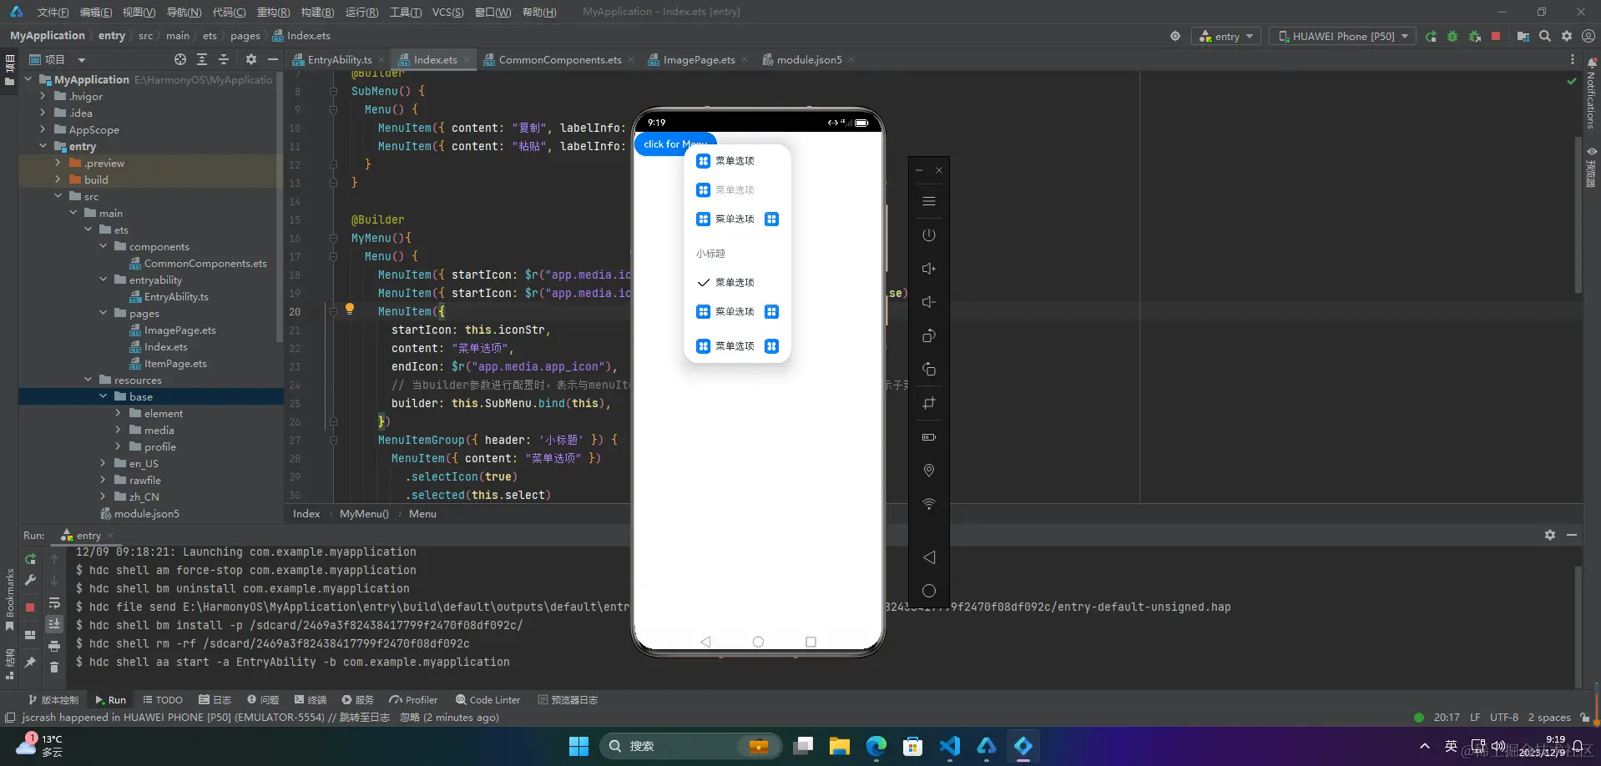Screen dimensions: 1601x766
Task: Open Code Linter tool window
Action: click(x=488, y=700)
